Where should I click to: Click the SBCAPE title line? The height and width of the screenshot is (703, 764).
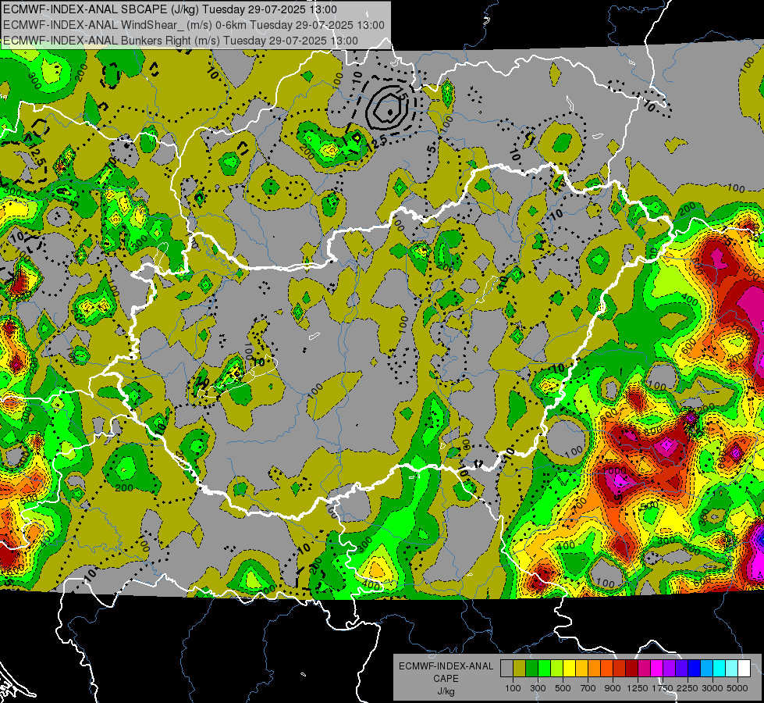[169, 9]
